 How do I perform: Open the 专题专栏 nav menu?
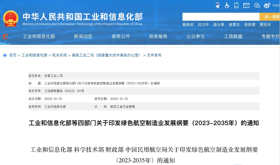pos(271,36)
